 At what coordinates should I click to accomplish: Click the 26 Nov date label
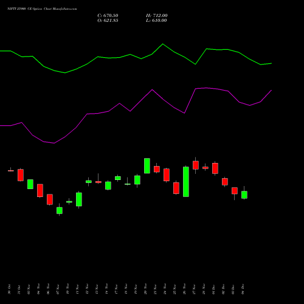184,289
